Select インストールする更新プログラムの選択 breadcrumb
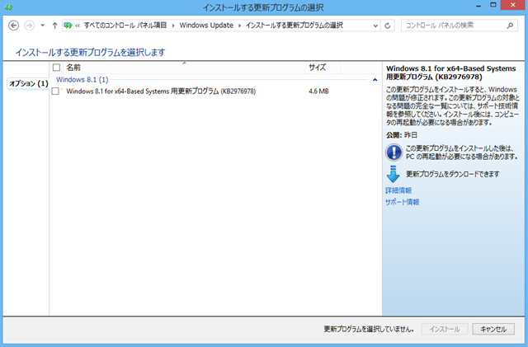The image size is (528, 347). [x=295, y=26]
